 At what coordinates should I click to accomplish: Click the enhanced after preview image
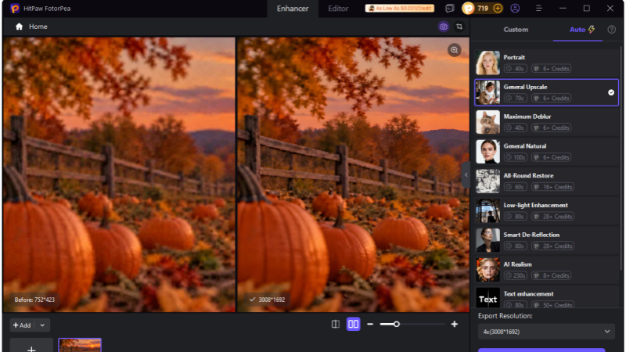pos(353,174)
